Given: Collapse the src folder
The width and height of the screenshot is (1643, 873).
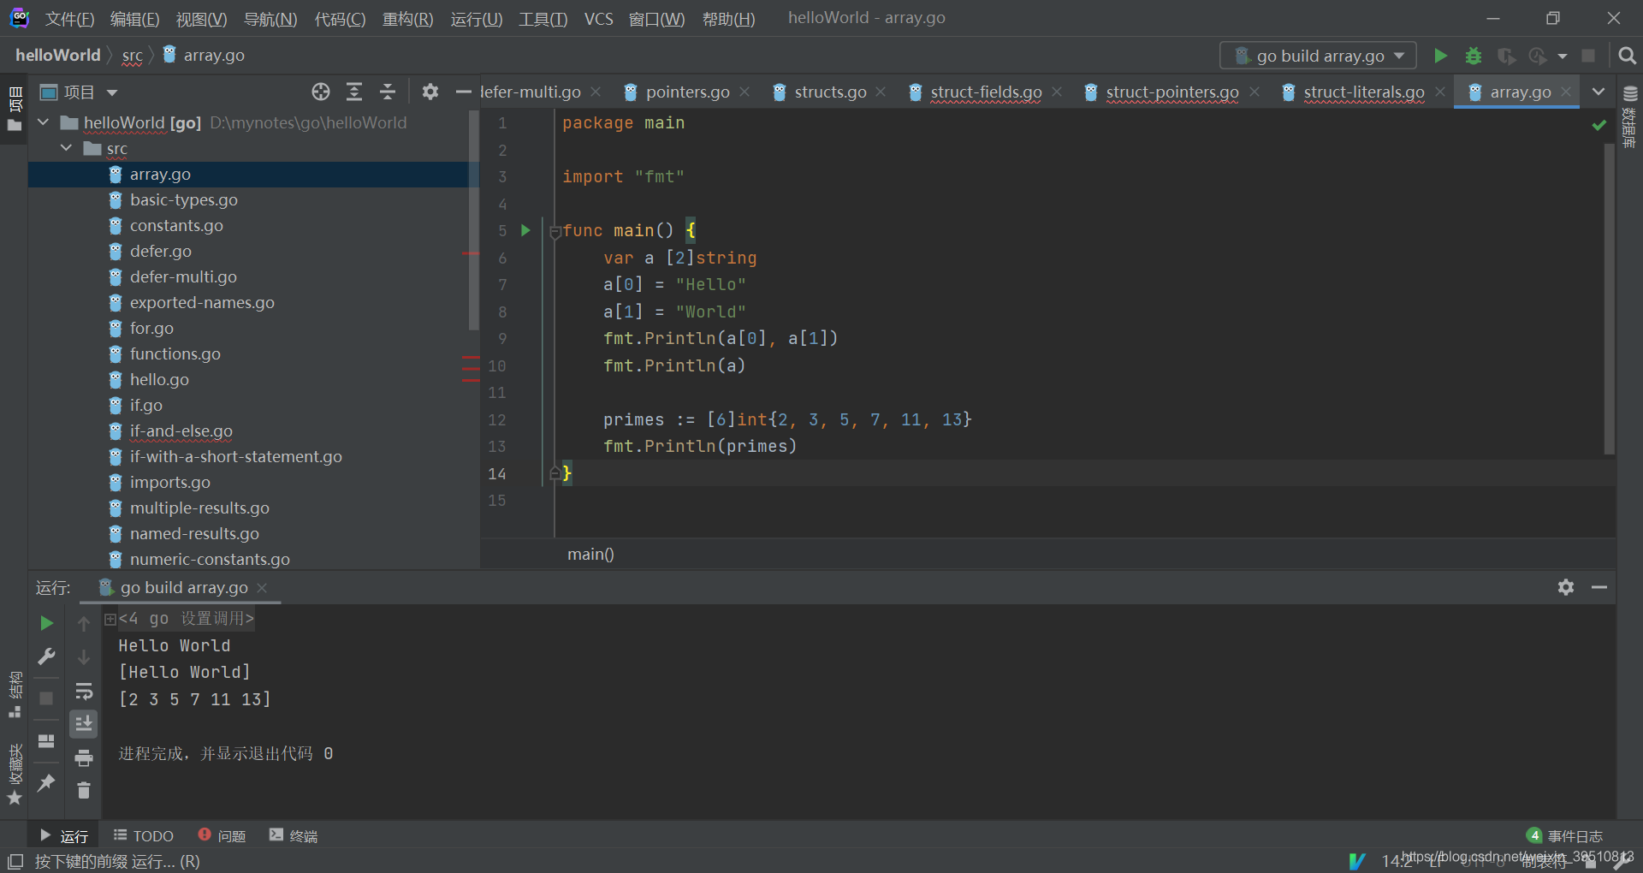Looking at the screenshot, I should pyautogui.click(x=67, y=148).
